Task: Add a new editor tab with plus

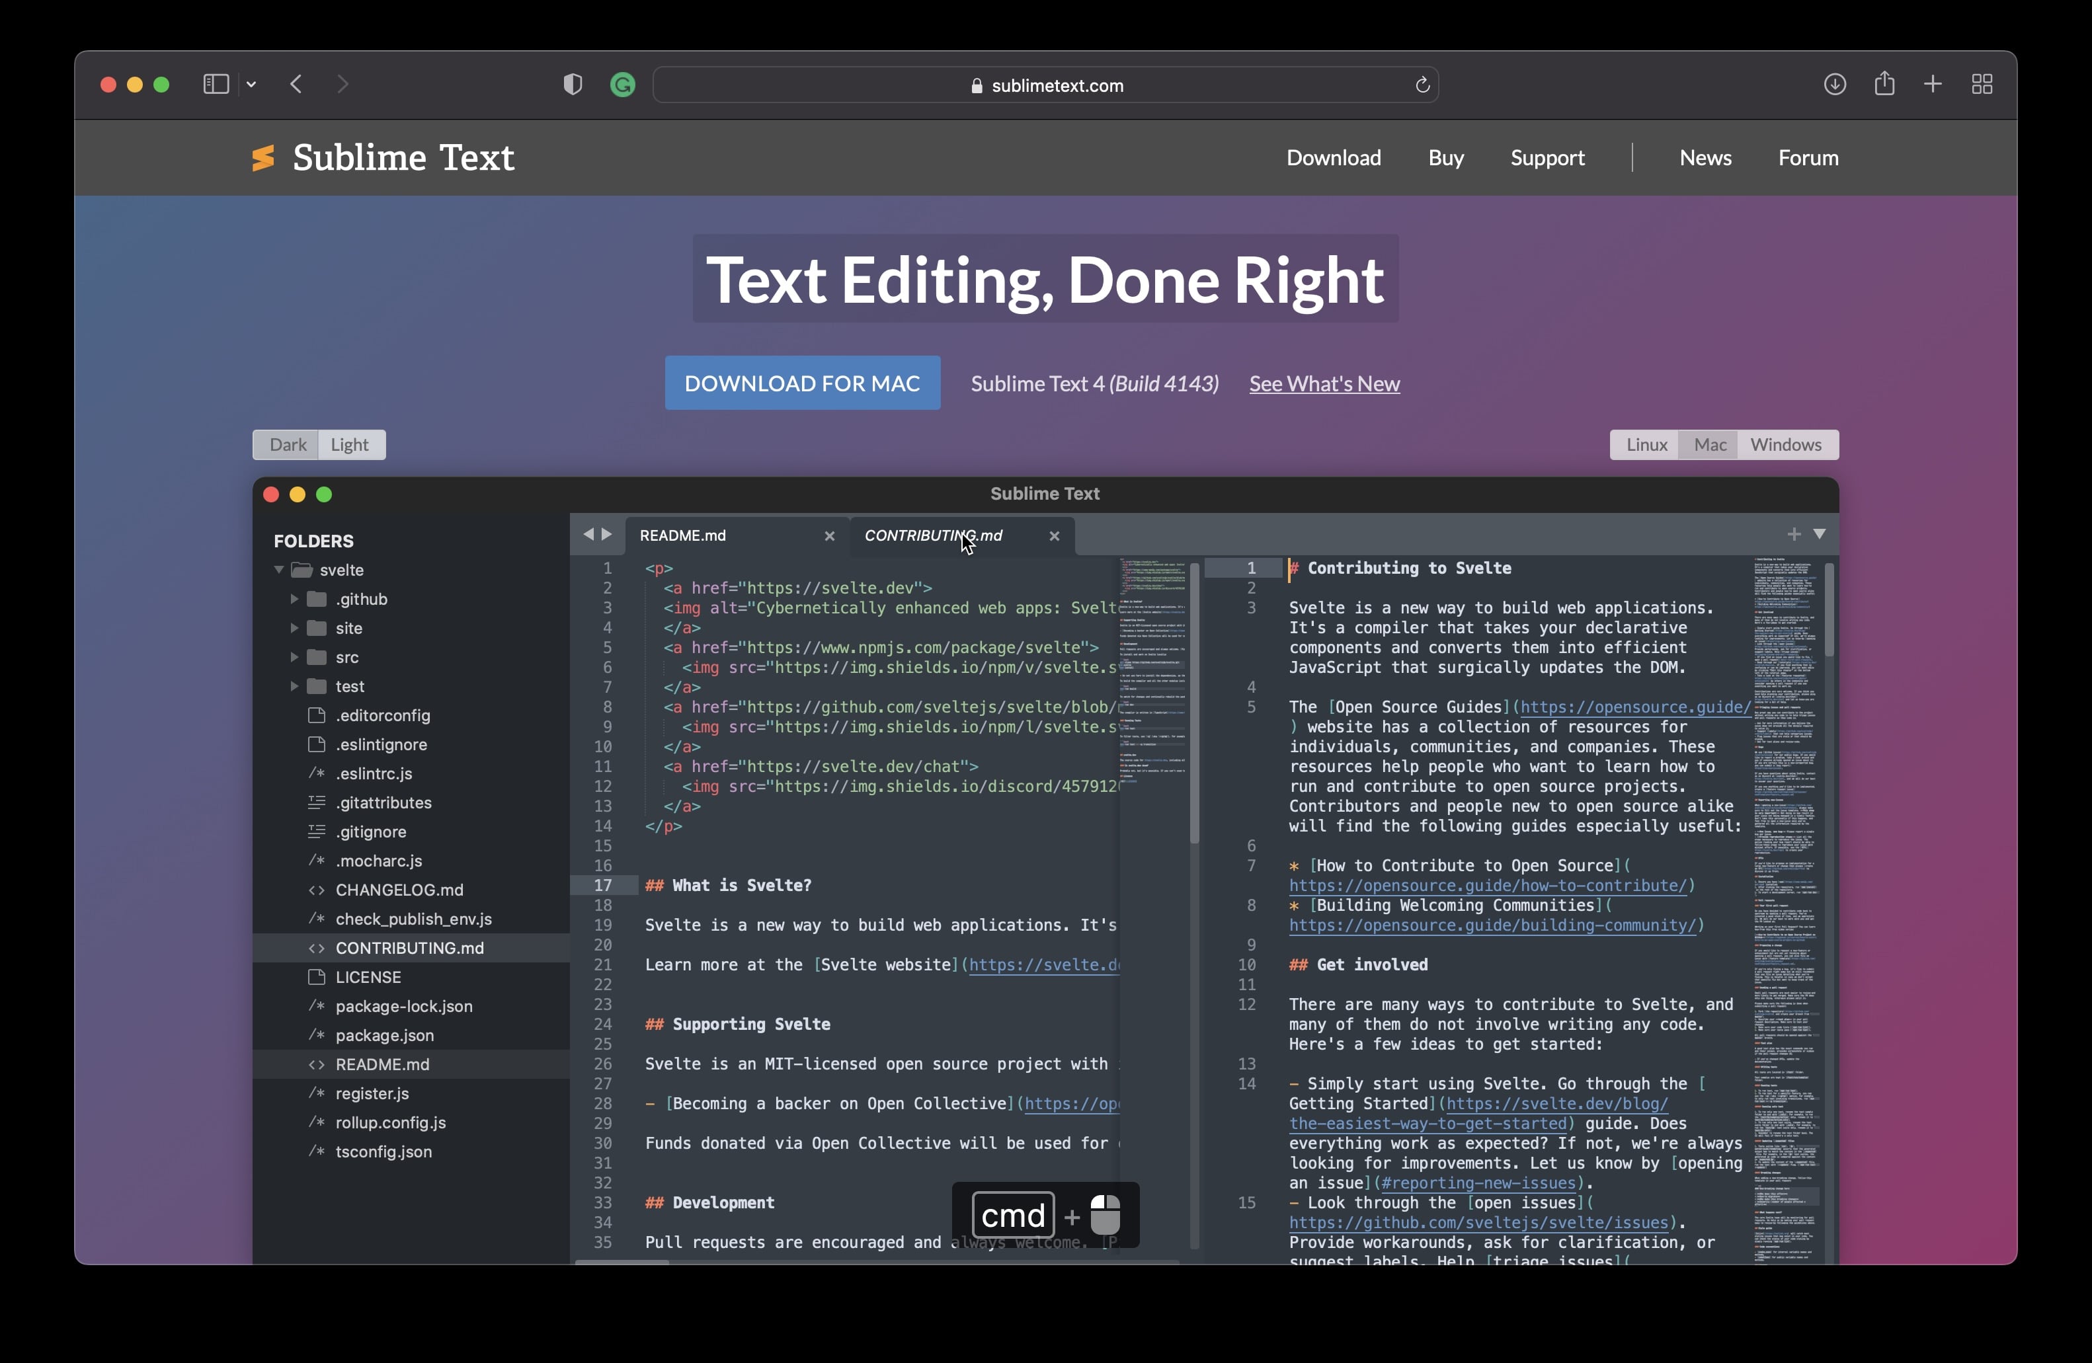Action: pyautogui.click(x=1794, y=533)
